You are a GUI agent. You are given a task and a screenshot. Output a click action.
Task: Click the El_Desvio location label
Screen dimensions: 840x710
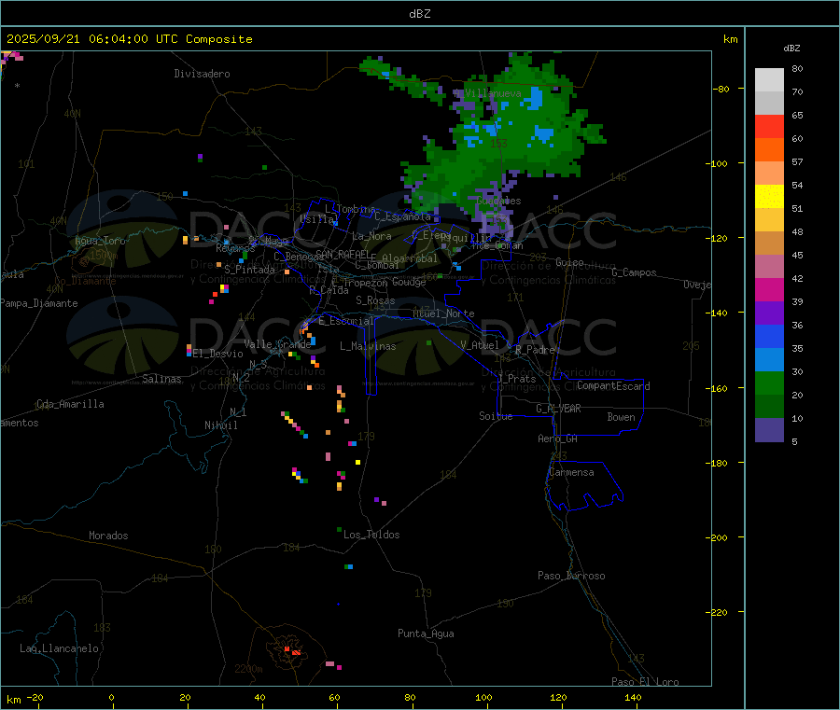pos(217,354)
